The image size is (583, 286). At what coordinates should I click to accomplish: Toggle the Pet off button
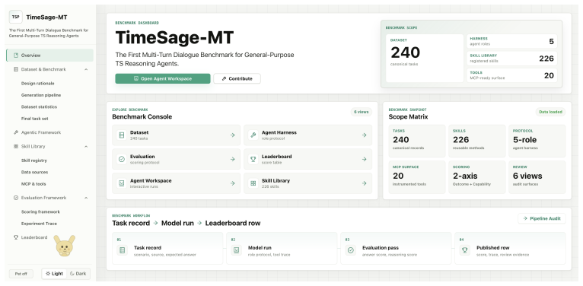(21, 274)
